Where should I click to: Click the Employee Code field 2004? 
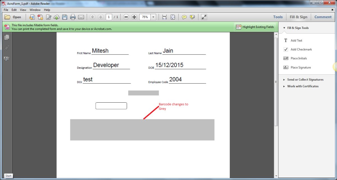point(187,80)
